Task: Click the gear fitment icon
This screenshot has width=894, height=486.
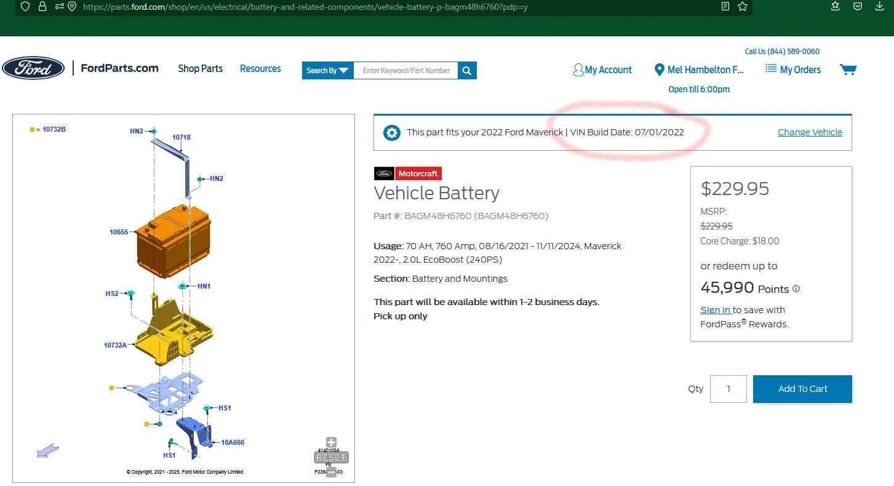Action: [x=392, y=132]
